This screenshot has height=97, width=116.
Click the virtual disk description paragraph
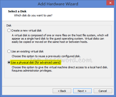(60, 39)
